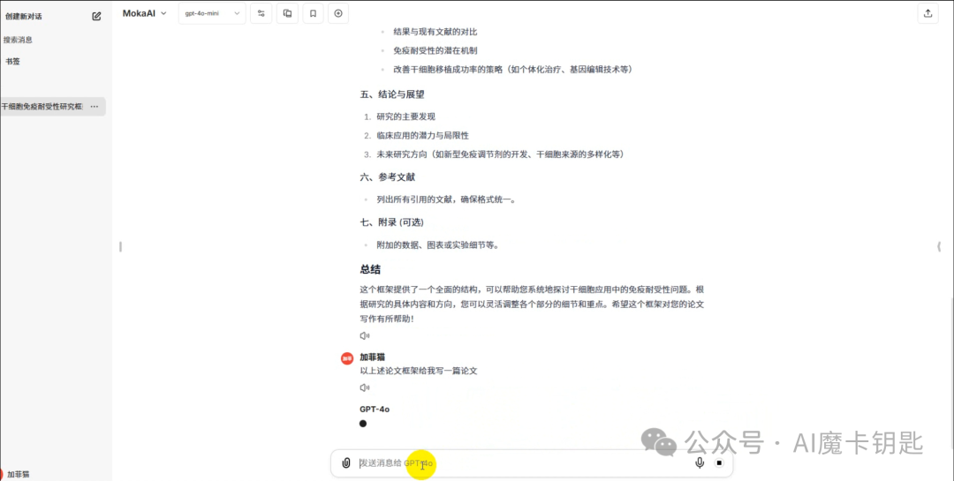
Task: Click the GPT-4o responder label
Action: pos(375,410)
